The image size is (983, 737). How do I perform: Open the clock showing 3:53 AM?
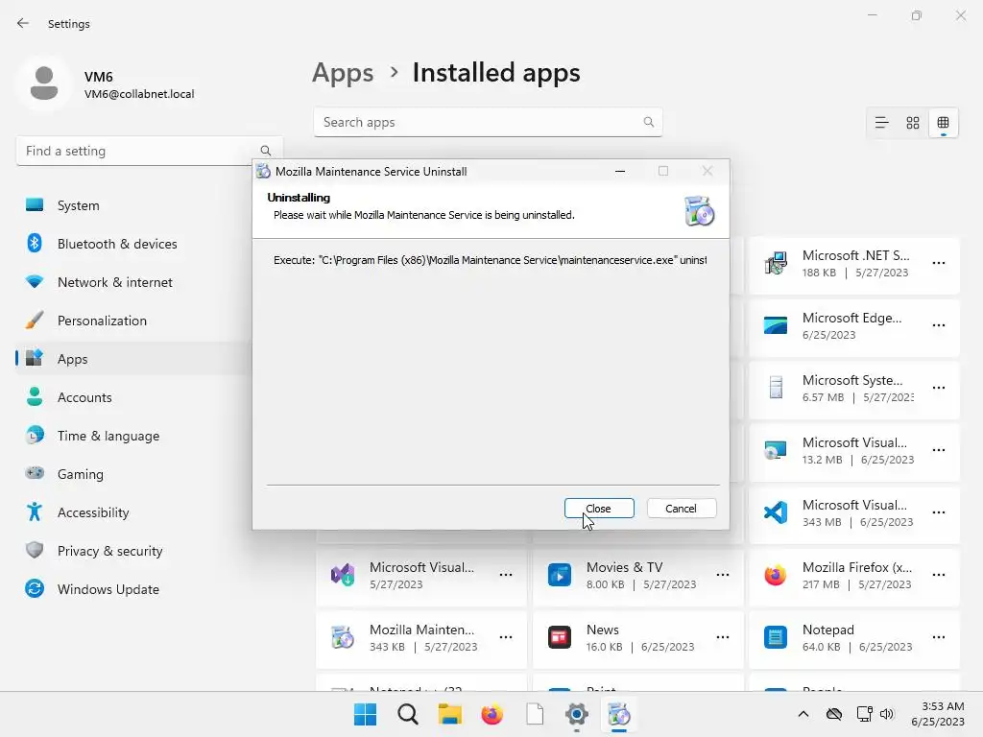click(938, 714)
